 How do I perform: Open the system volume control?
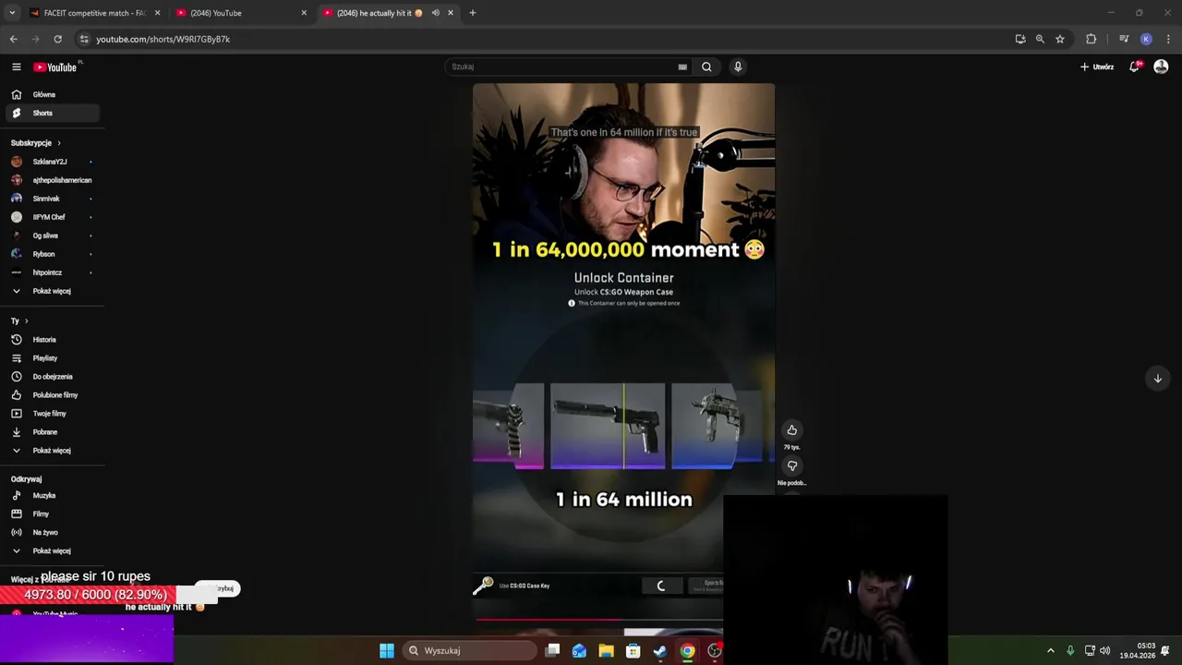pos(1105,650)
